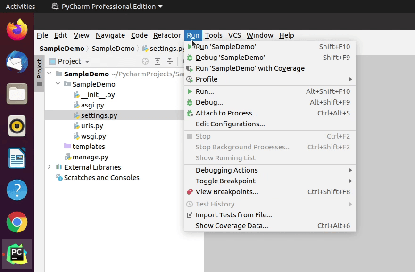Launch Google Chrome from the dock
Viewport: 415px width, 272px height.
pos(17,222)
